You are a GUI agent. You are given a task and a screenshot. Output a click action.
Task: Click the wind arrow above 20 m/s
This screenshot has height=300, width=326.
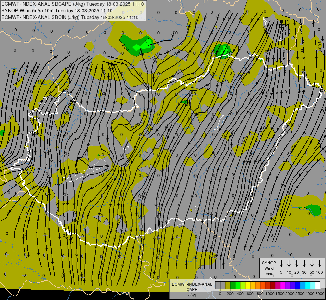coord(296,264)
